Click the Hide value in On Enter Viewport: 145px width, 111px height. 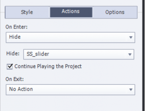coord(15,37)
